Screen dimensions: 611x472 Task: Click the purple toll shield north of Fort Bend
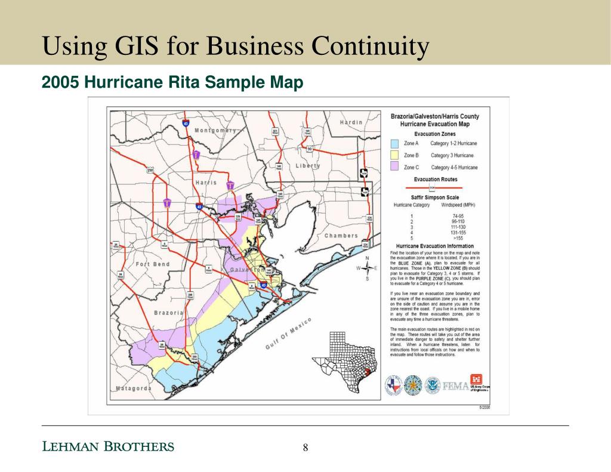[167, 203]
